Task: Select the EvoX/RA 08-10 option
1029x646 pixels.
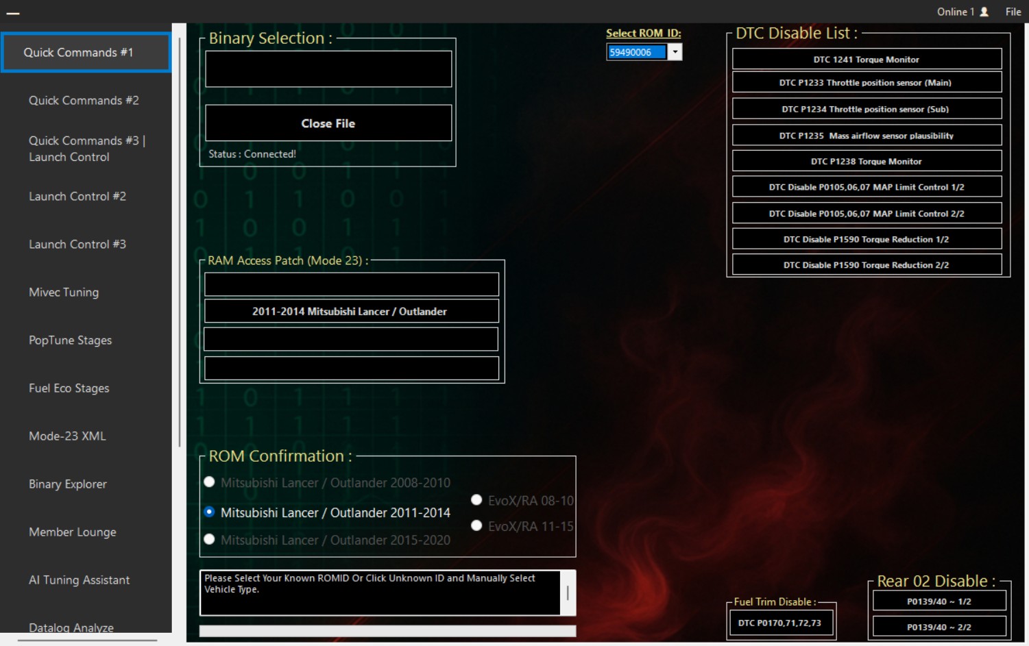Action: pos(476,500)
